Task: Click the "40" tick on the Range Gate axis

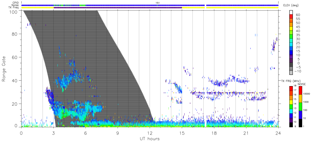Action: coord(15,81)
